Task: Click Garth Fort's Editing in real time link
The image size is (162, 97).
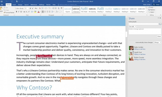Action: pyautogui.click(x=140, y=54)
